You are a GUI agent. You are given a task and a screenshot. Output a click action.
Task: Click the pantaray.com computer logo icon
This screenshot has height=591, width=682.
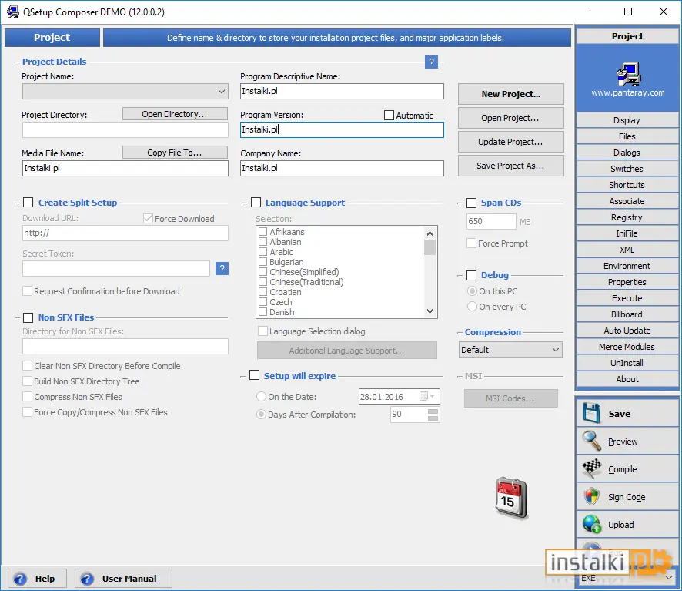[628, 74]
